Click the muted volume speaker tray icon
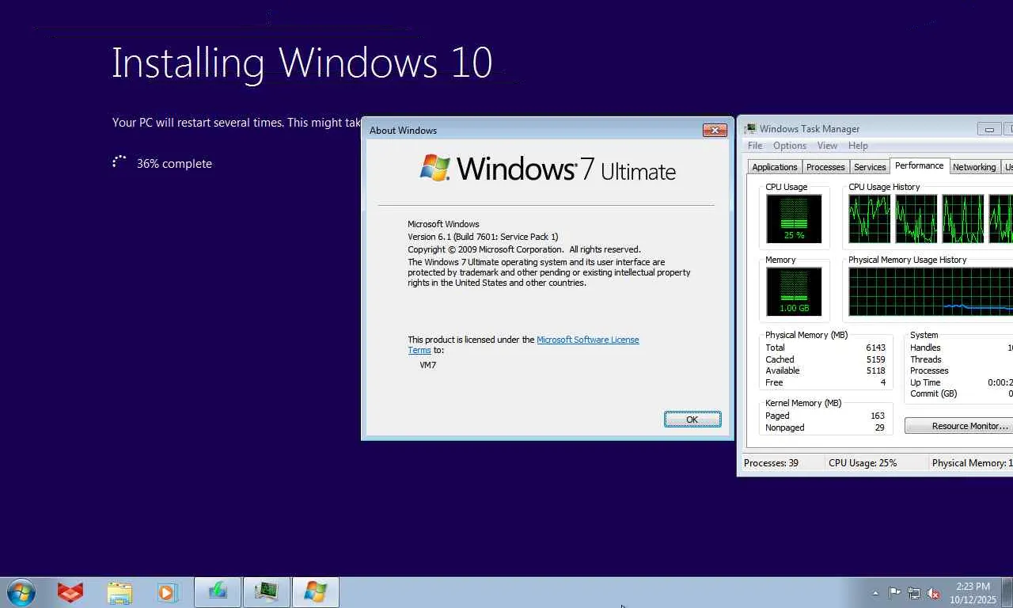 click(x=934, y=593)
